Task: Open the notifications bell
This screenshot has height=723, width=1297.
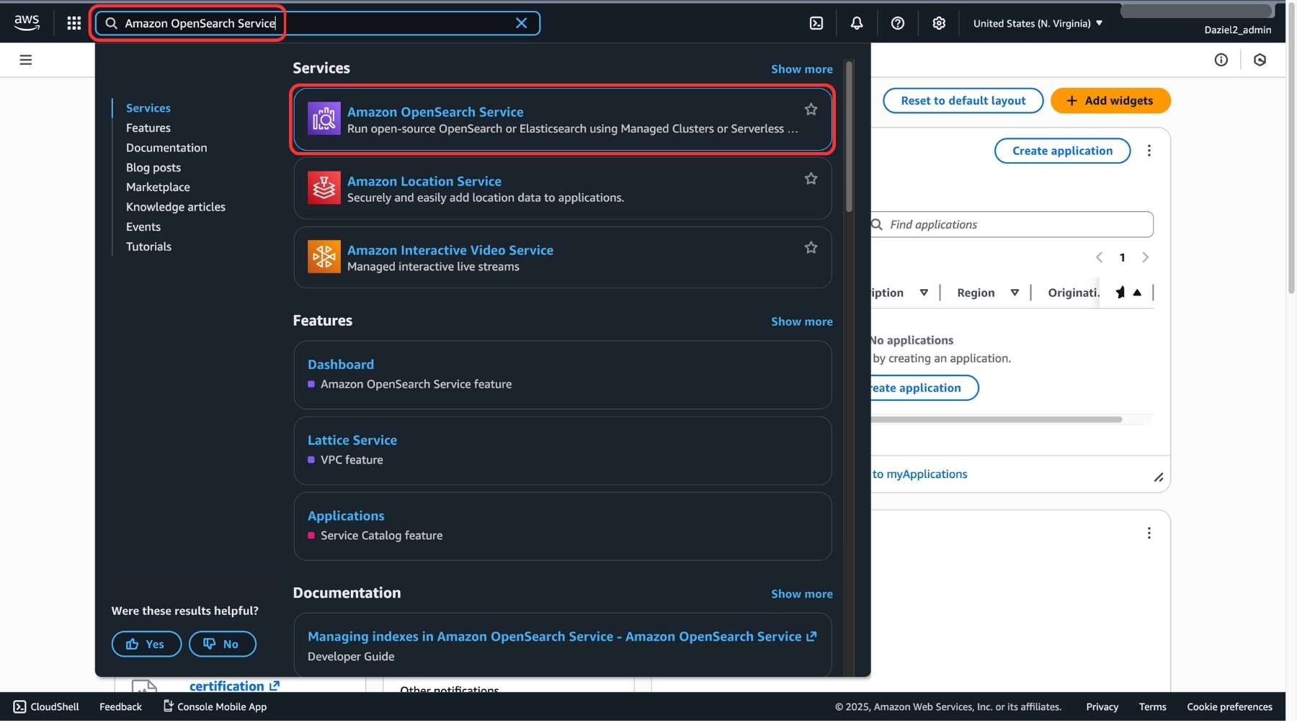Action: point(856,23)
